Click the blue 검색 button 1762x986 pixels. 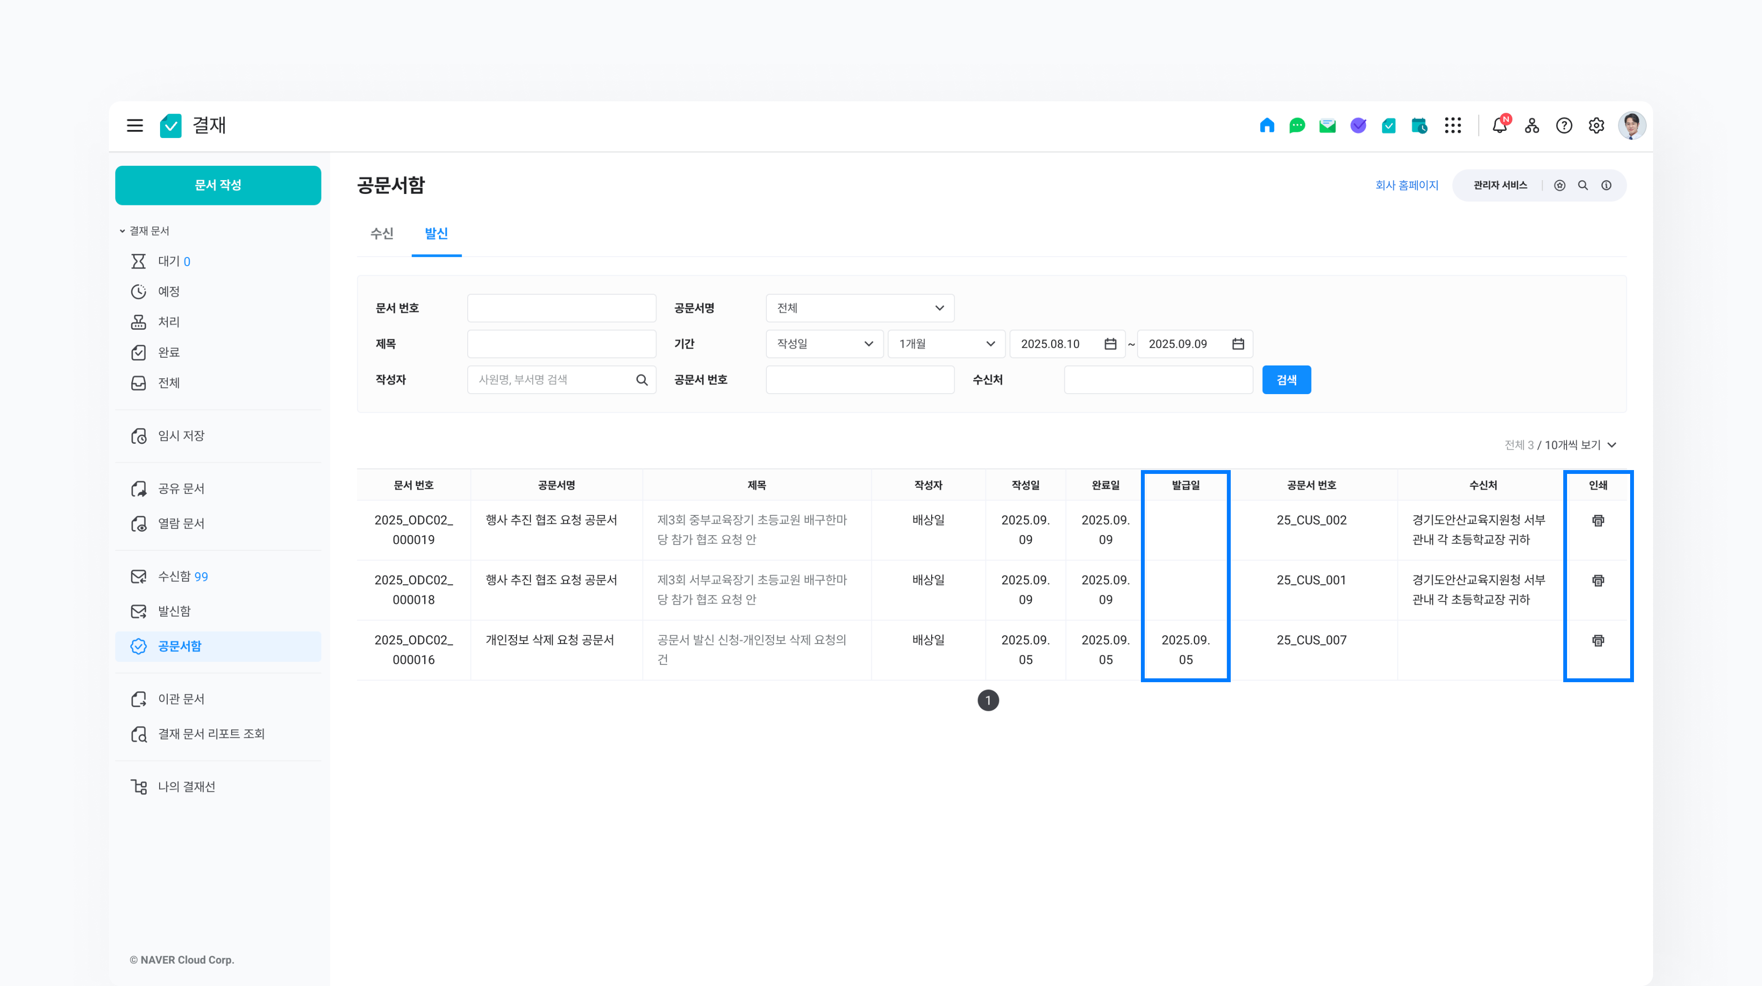tap(1286, 380)
